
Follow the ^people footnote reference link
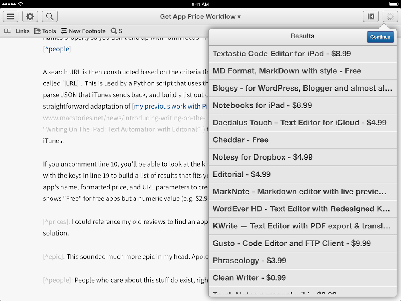click(x=57, y=49)
